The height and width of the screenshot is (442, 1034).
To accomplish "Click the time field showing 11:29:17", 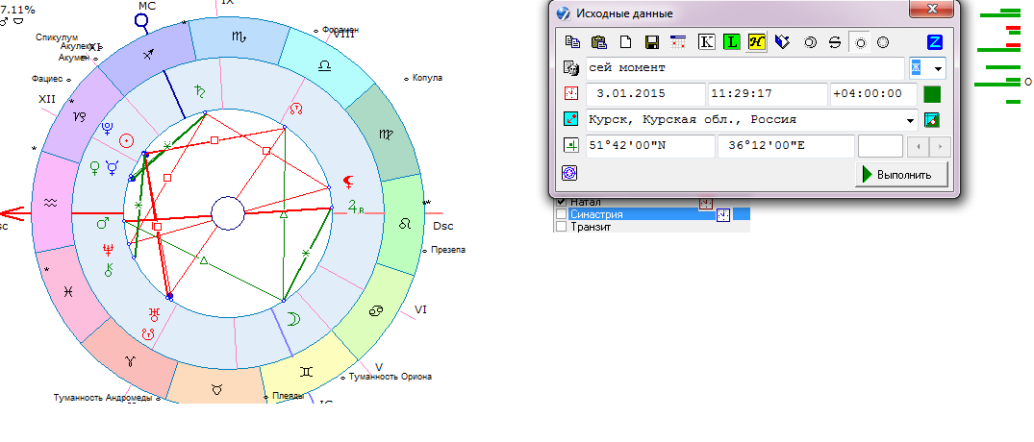I will 767,94.
